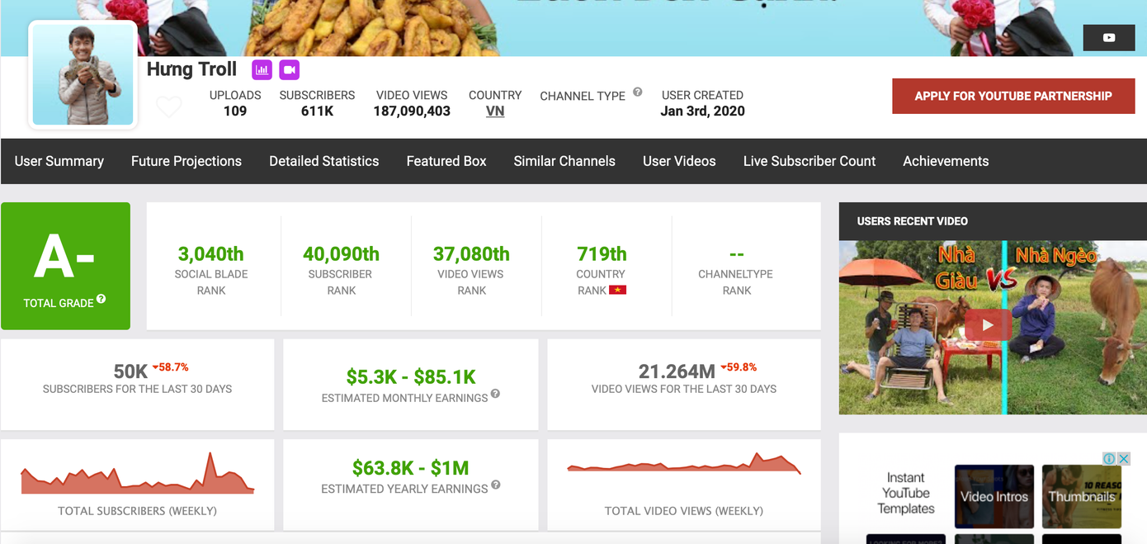This screenshot has width=1147, height=544.
Task: Click the purple bar chart icon
Action: (x=262, y=70)
